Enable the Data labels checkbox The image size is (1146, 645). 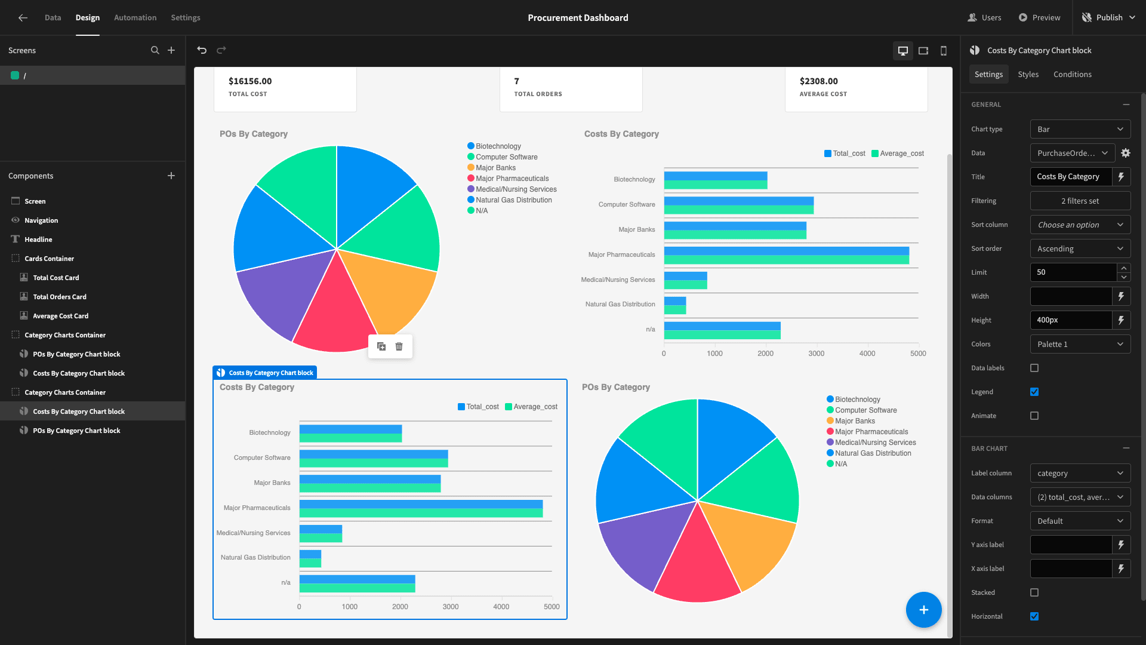click(x=1034, y=368)
